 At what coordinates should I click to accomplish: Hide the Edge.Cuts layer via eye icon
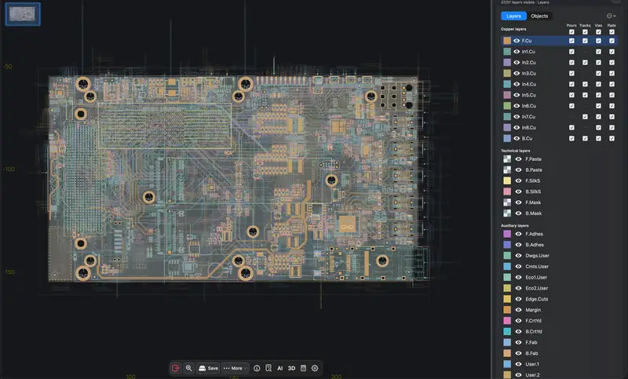(x=518, y=299)
